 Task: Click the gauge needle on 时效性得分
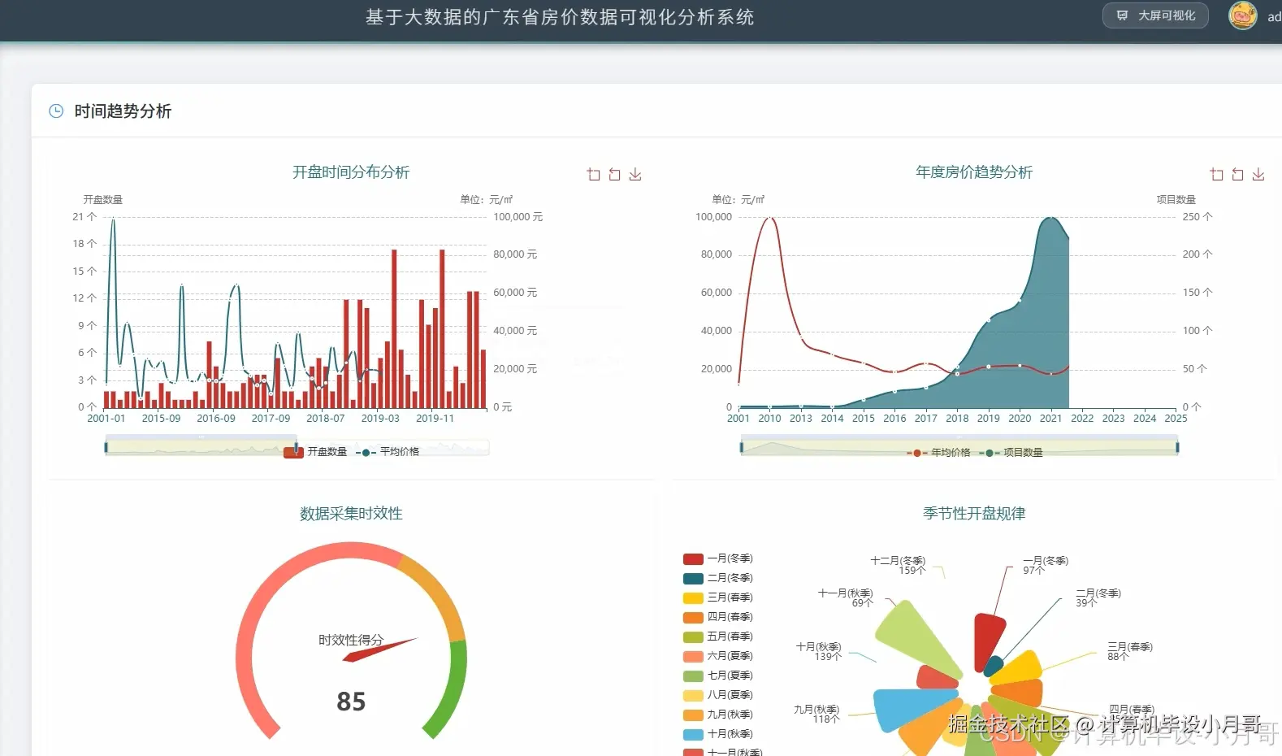pyautogui.click(x=379, y=650)
